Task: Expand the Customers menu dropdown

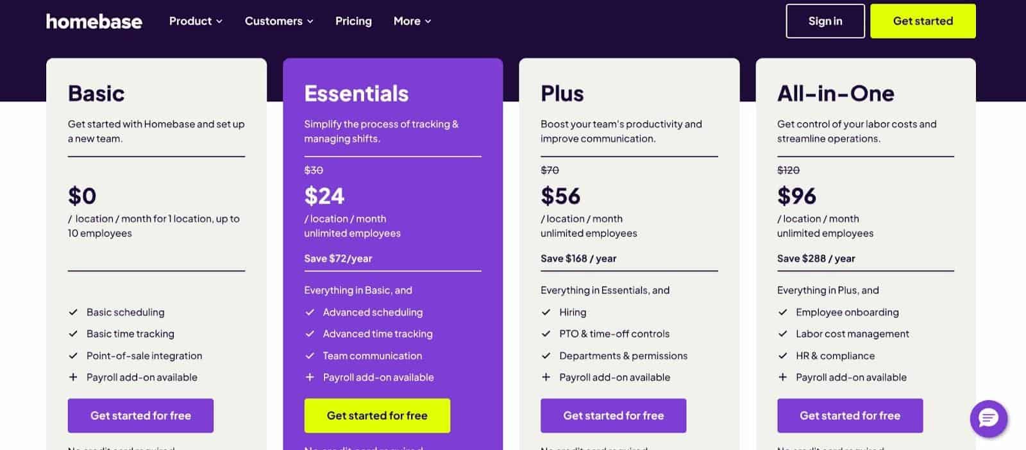Action: point(279,21)
